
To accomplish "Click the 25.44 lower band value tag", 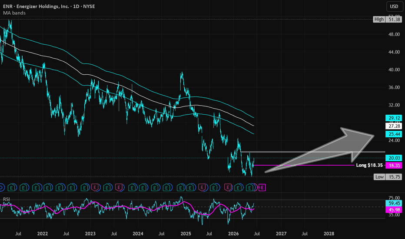I will tap(394, 134).
